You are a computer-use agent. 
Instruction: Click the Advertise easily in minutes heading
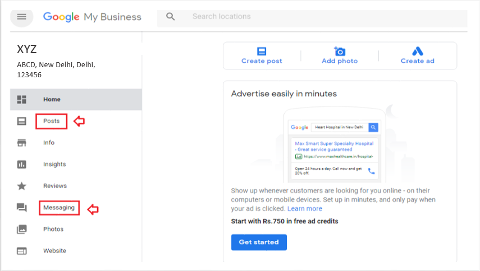click(x=284, y=94)
